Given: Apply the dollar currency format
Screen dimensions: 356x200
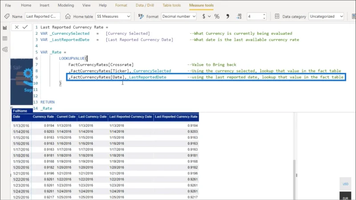Looking at the screenshot, I should coord(204,16).
